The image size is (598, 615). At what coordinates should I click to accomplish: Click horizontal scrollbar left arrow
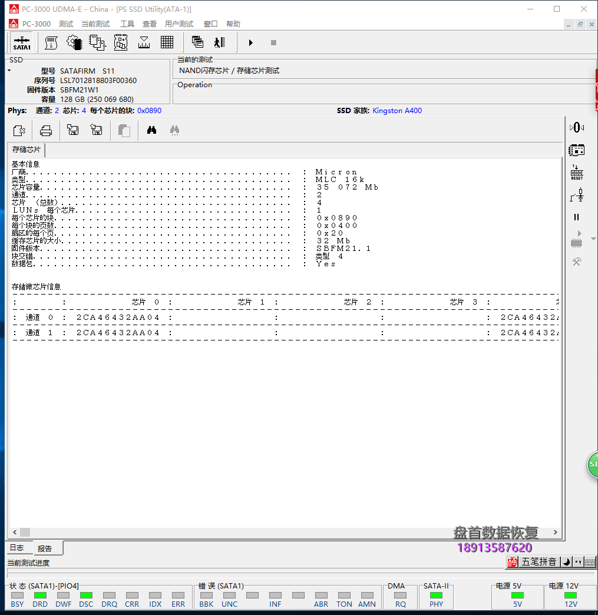15,533
